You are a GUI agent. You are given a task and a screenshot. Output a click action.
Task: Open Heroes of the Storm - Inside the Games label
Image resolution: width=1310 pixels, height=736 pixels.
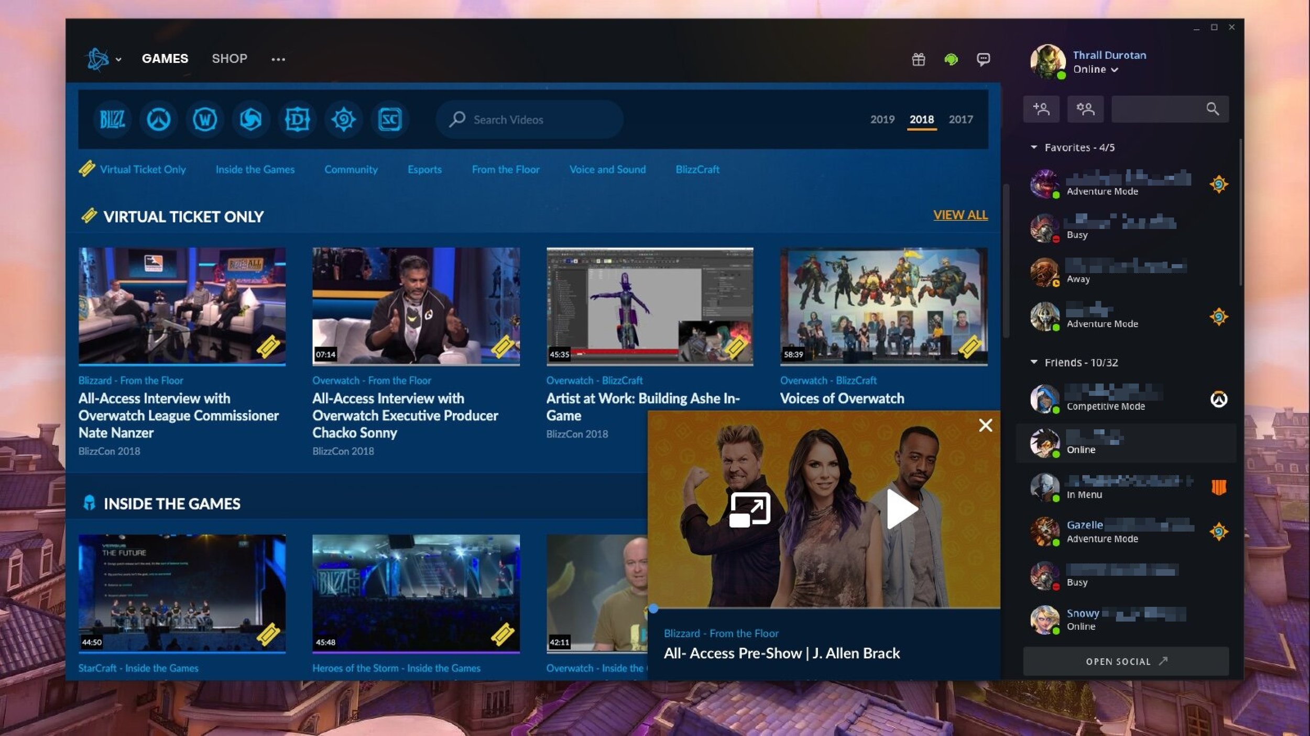[396, 668]
